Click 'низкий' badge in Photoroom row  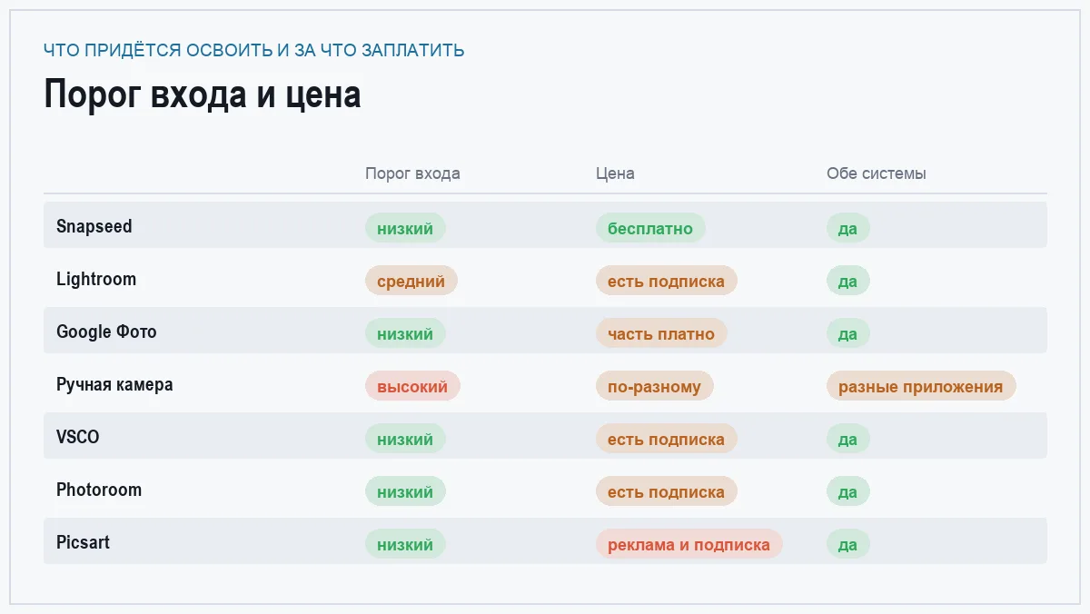click(x=405, y=491)
